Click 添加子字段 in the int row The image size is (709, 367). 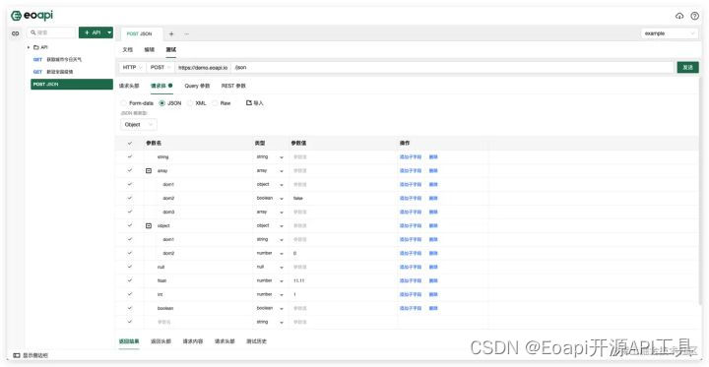(x=410, y=294)
